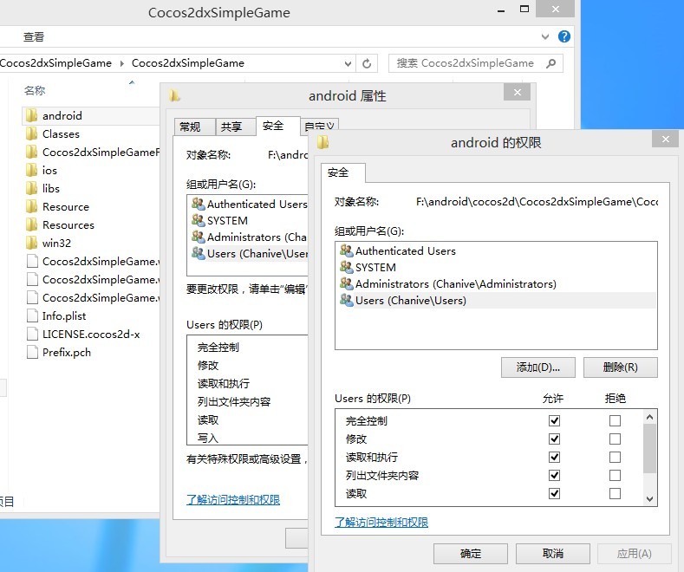
Task: Click folder icon in android 属性 title bar
Action: [x=174, y=95]
